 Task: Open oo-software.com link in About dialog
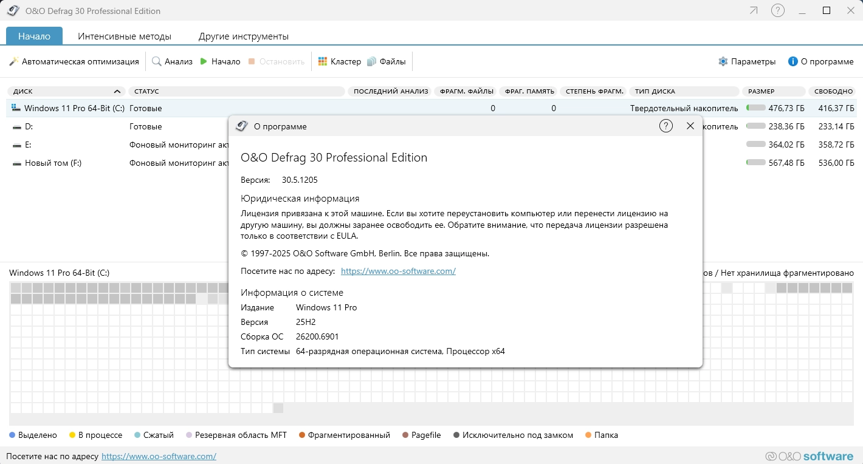[398, 271]
